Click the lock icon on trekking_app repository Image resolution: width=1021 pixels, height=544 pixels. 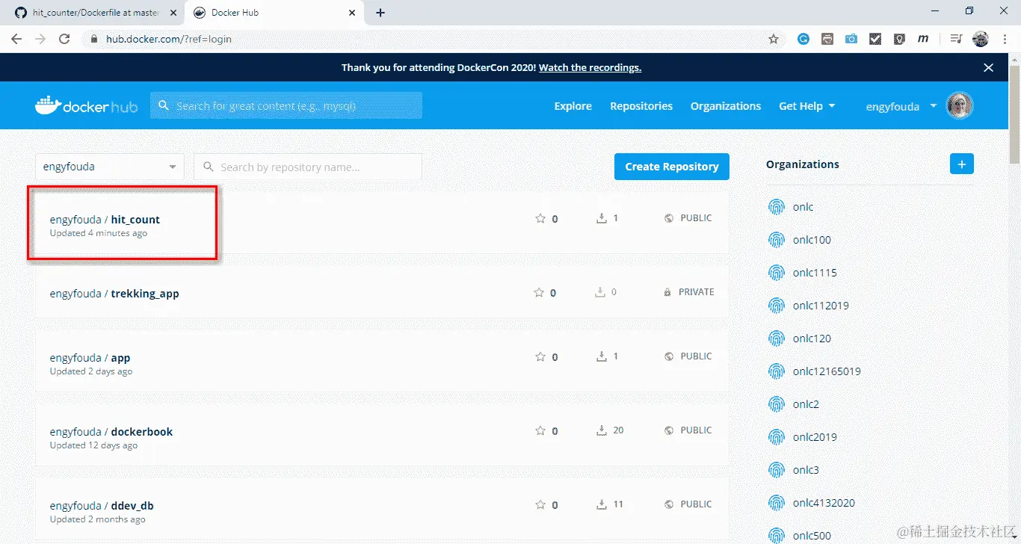(667, 292)
